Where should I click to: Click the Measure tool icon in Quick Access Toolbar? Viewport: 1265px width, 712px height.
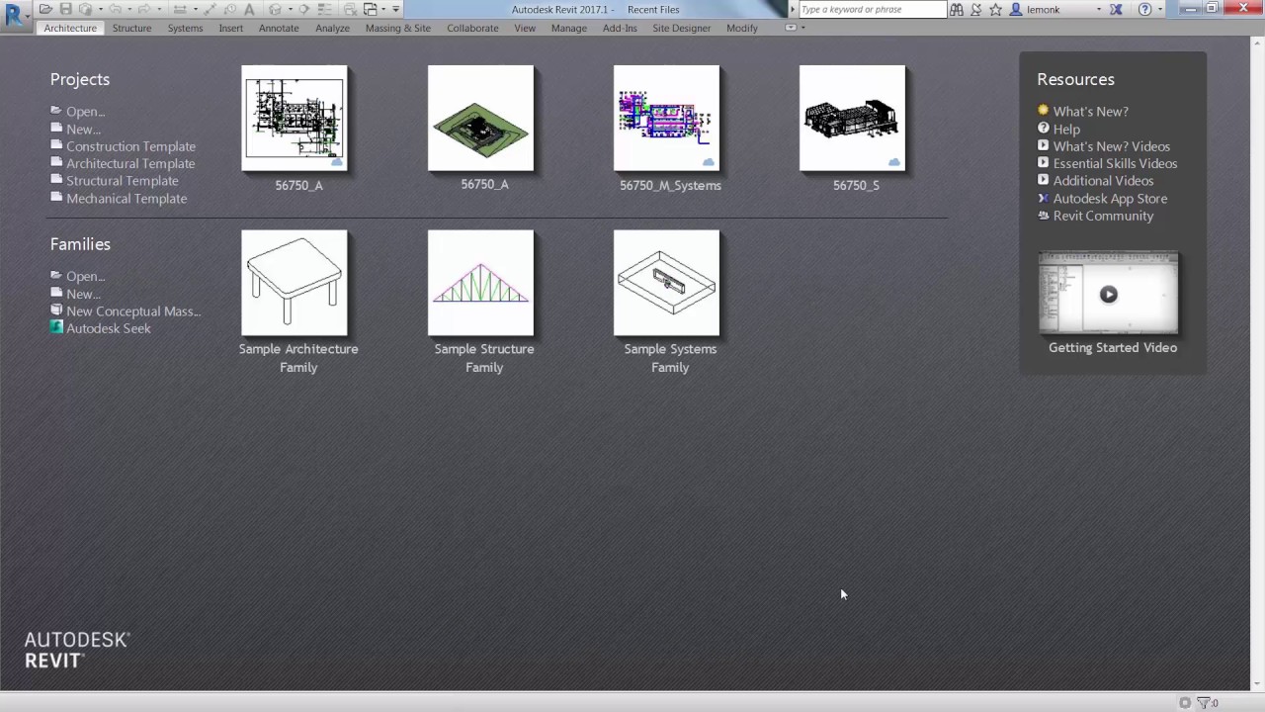(x=178, y=9)
